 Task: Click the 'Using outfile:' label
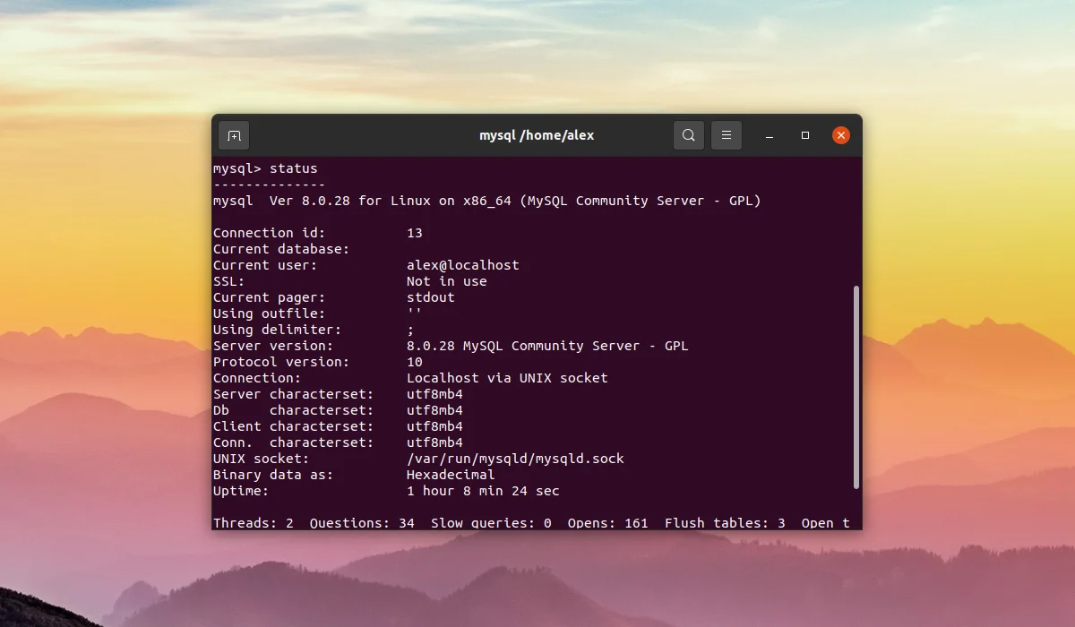[269, 313]
